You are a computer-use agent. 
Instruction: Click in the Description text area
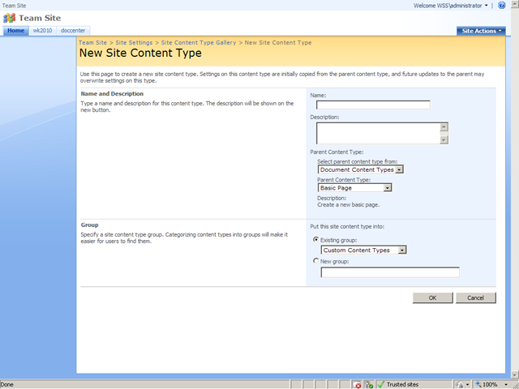pyautogui.click(x=378, y=133)
